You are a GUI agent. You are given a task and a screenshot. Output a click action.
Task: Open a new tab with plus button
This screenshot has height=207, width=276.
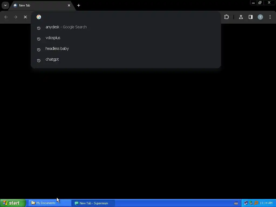79,5
